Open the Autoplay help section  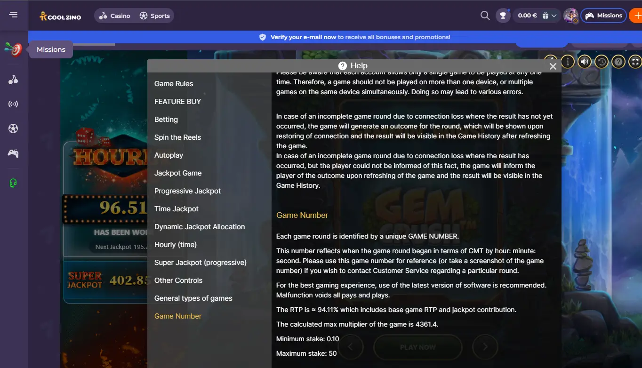point(169,155)
